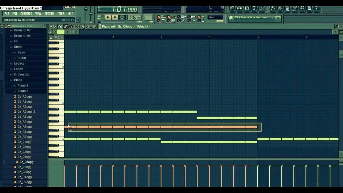Open the Playlist window from the toolbar
Viewport: 343px width, 193px height.
pyautogui.click(x=232, y=9)
